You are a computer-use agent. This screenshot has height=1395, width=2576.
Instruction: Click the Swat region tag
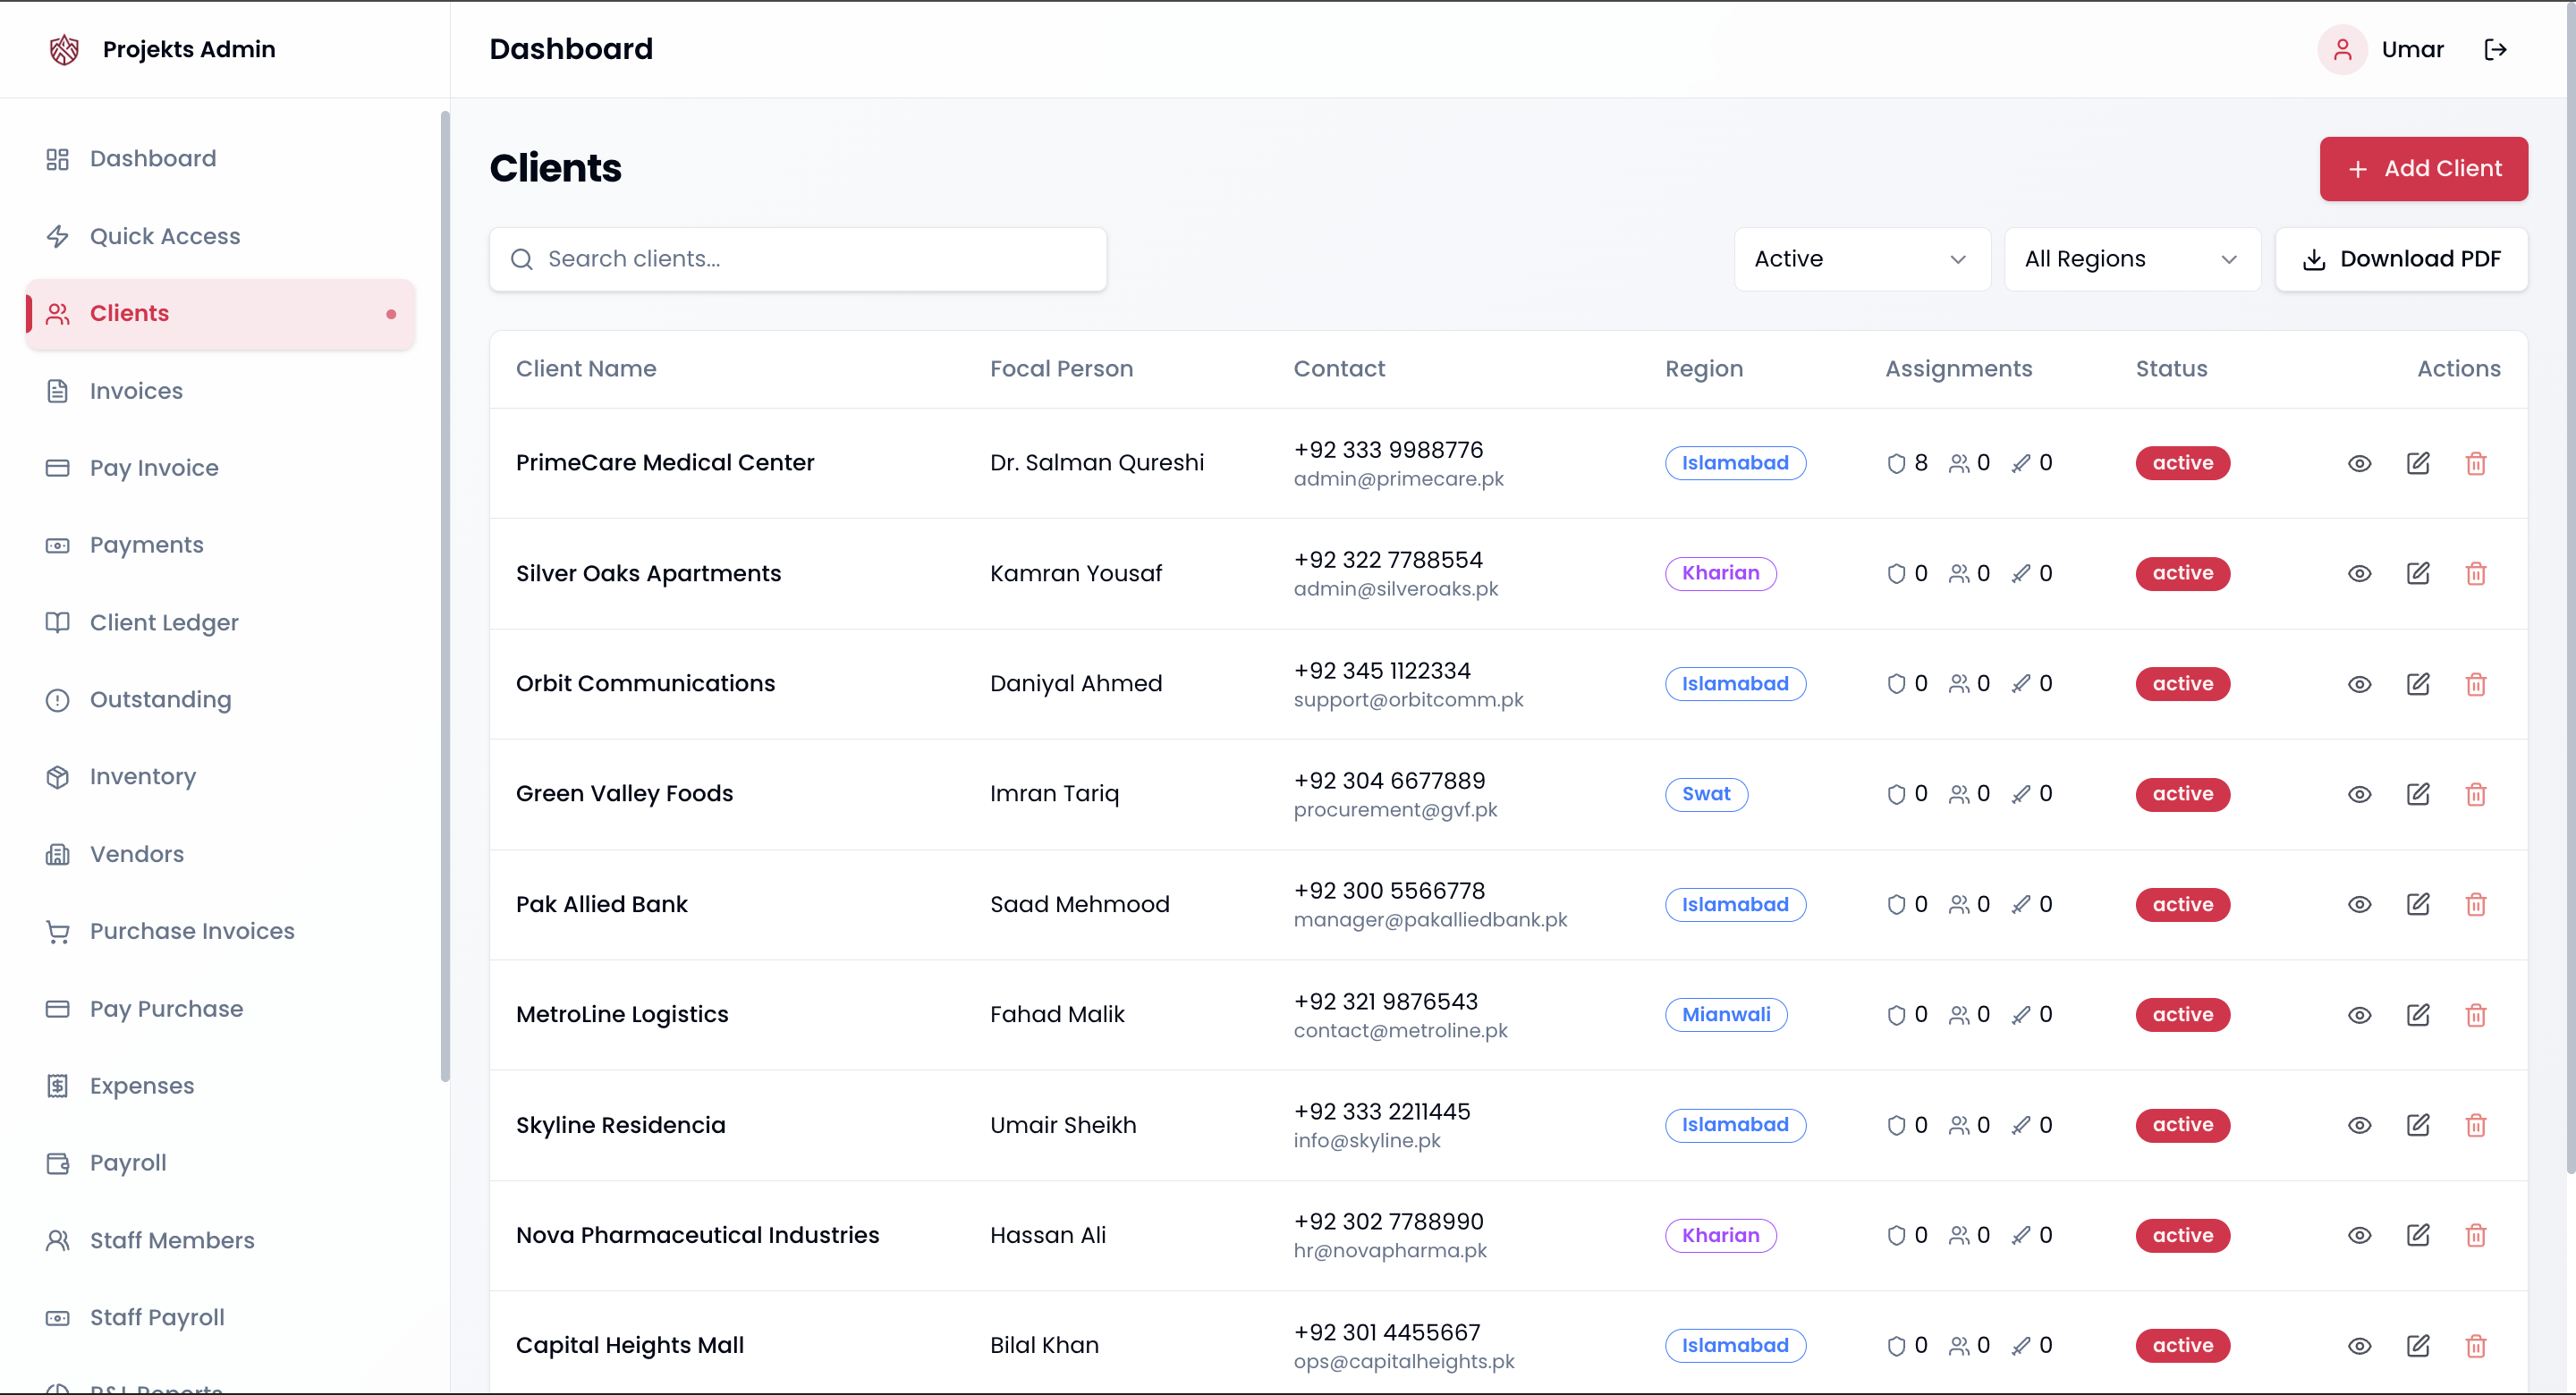[x=1706, y=794]
